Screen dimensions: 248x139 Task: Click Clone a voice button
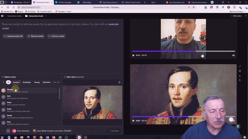pos(56,36)
